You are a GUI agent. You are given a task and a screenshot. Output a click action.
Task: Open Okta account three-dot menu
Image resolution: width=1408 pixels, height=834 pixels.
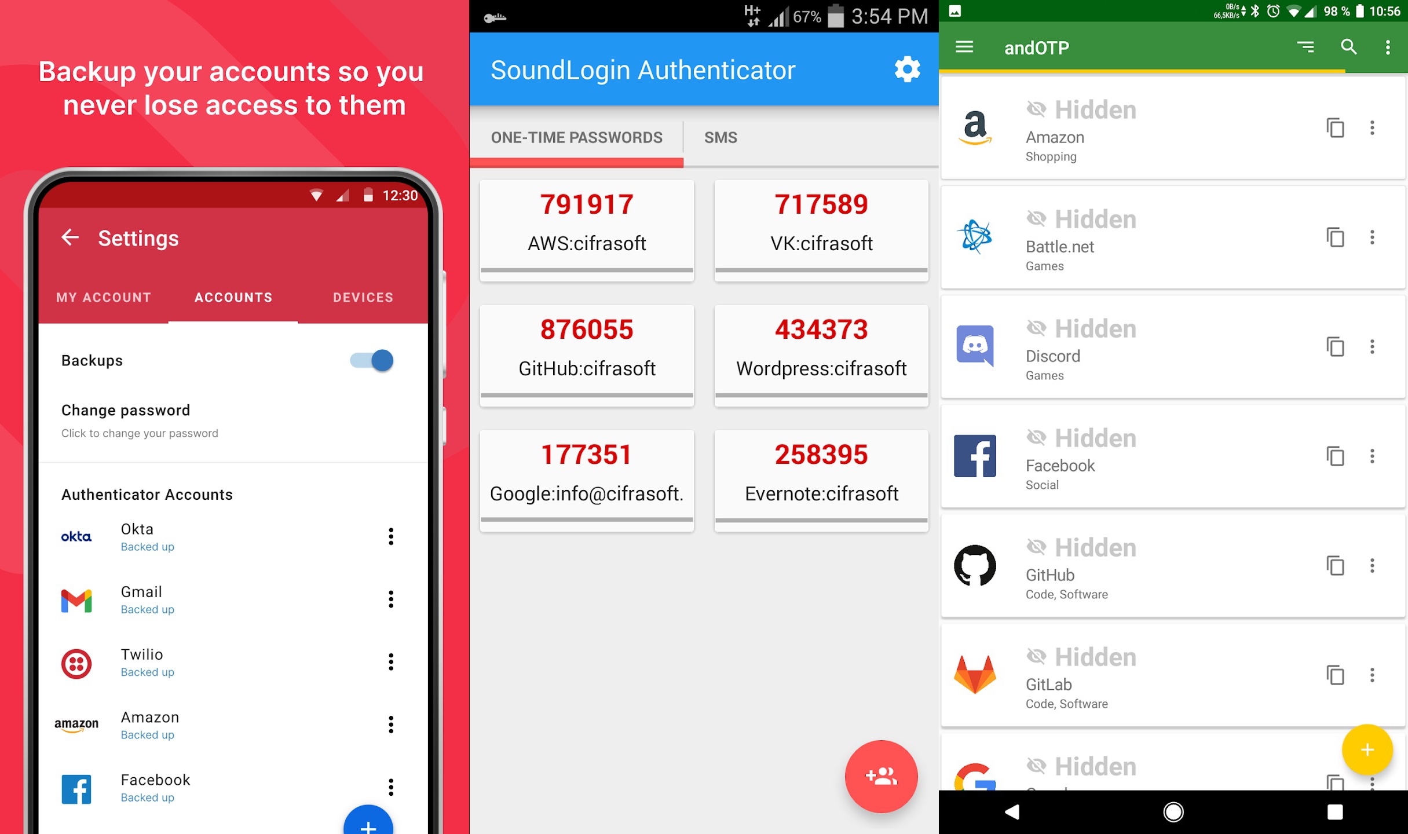tap(390, 535)
